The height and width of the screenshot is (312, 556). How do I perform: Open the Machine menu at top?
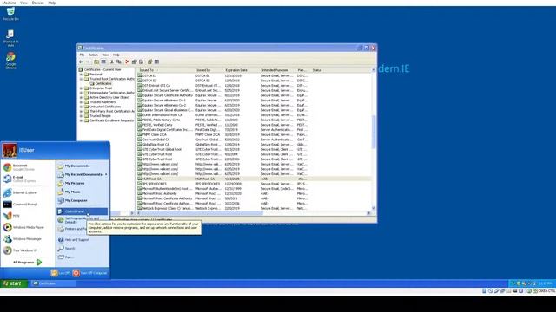(x=9, y=3)
